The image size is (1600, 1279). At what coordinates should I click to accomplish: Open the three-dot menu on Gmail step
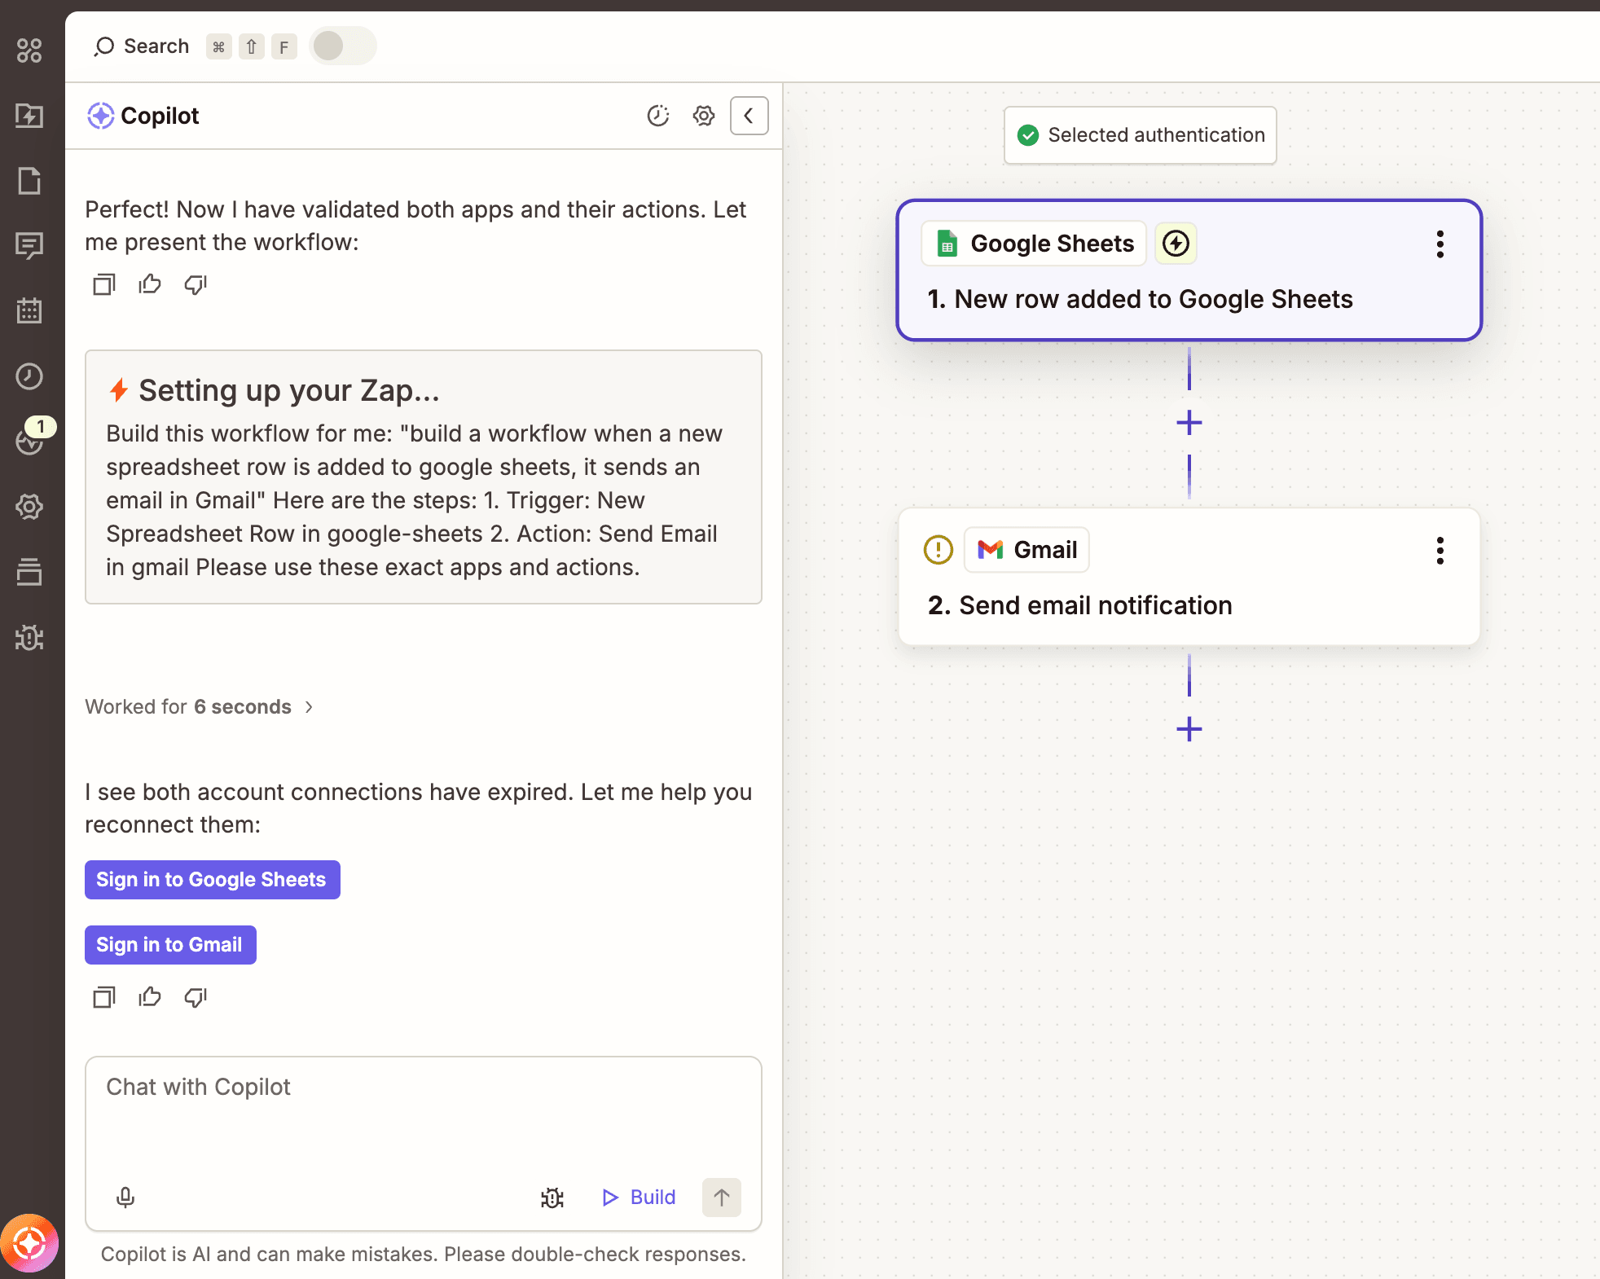(x=1440, y=551)
